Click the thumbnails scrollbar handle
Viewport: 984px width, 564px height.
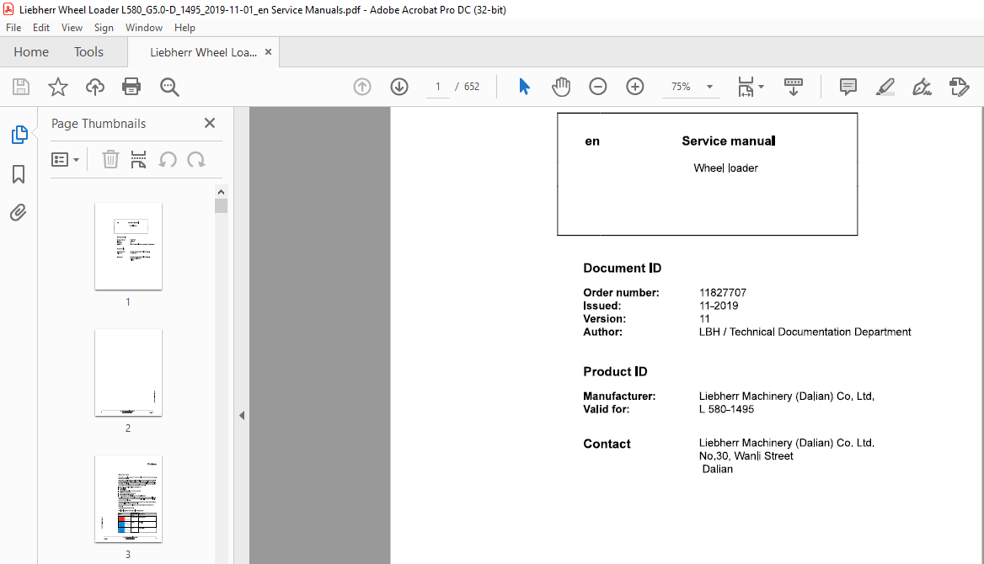point(221,205)
